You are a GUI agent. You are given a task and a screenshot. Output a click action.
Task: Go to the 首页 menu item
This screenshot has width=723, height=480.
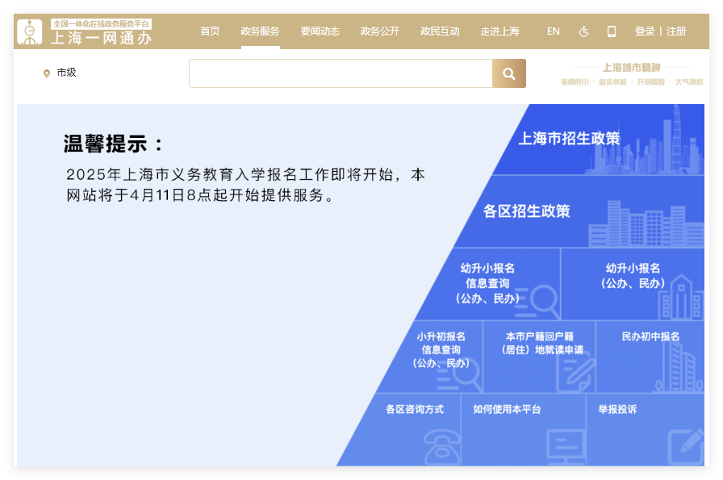tap(210, 31)
